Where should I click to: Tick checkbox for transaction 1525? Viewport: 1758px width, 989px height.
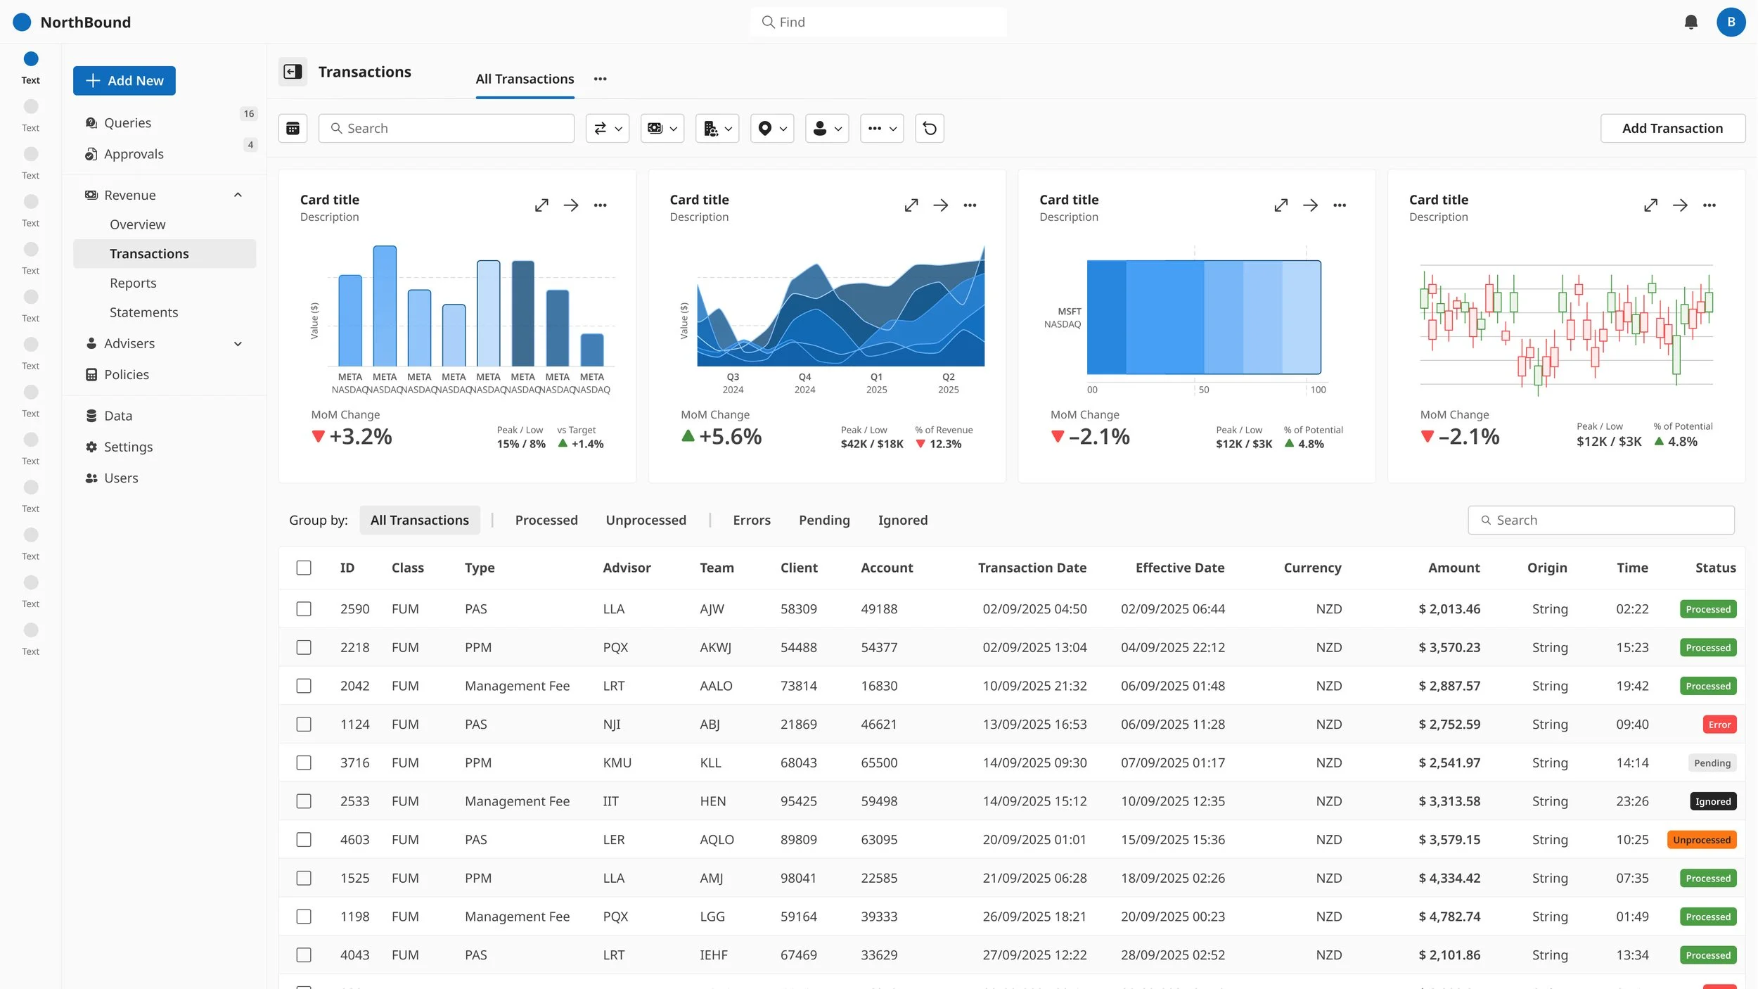(x=304, y=878)
